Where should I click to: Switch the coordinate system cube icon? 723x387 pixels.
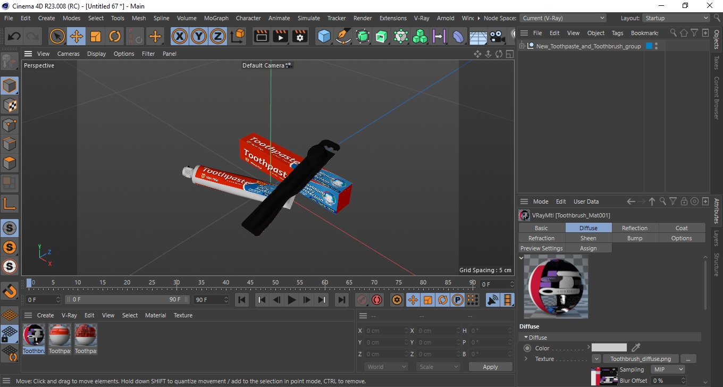[x=238, y=37]
